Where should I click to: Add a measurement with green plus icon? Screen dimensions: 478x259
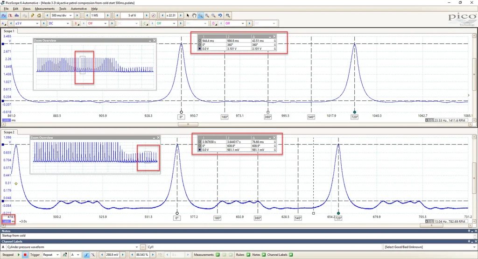tap(218, 255)
